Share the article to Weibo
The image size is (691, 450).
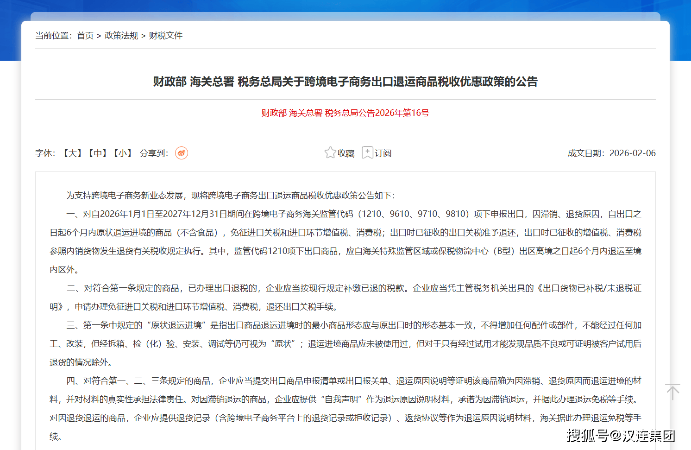tap(181, 153)
